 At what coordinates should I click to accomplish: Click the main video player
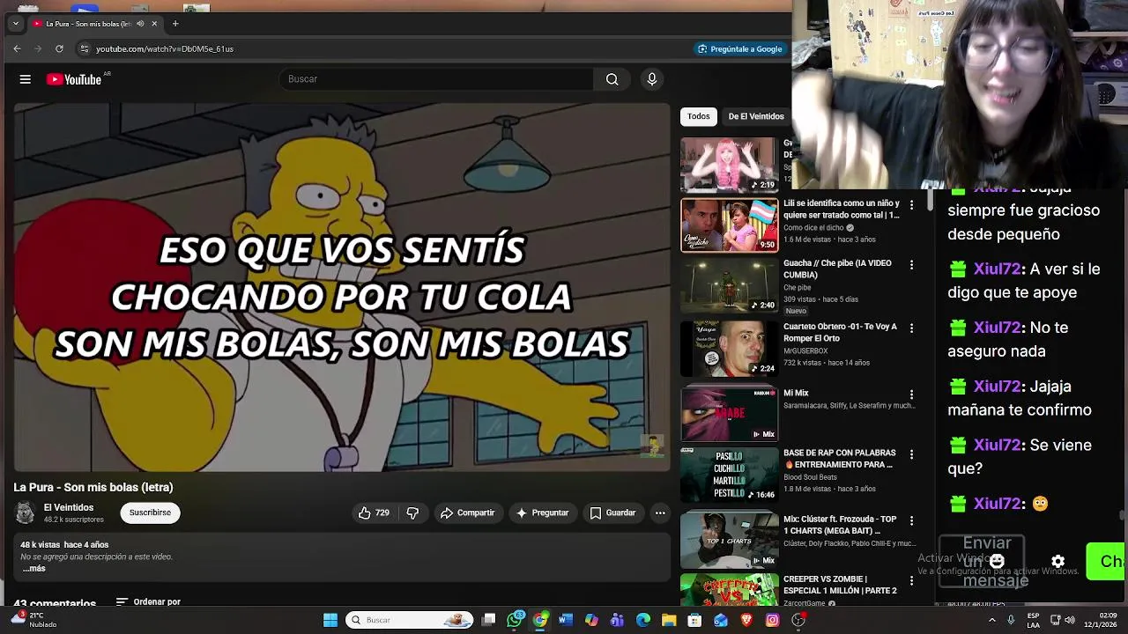(342, 288)
